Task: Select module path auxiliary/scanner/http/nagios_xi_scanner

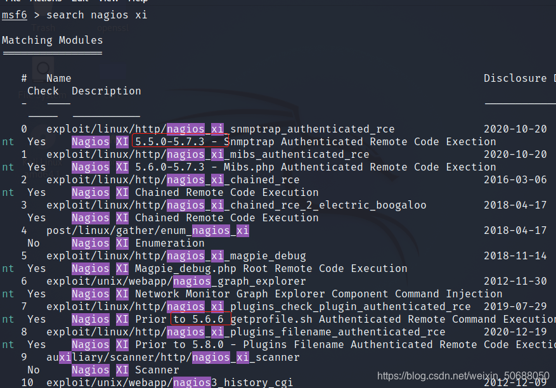Action: pos(172,358)
